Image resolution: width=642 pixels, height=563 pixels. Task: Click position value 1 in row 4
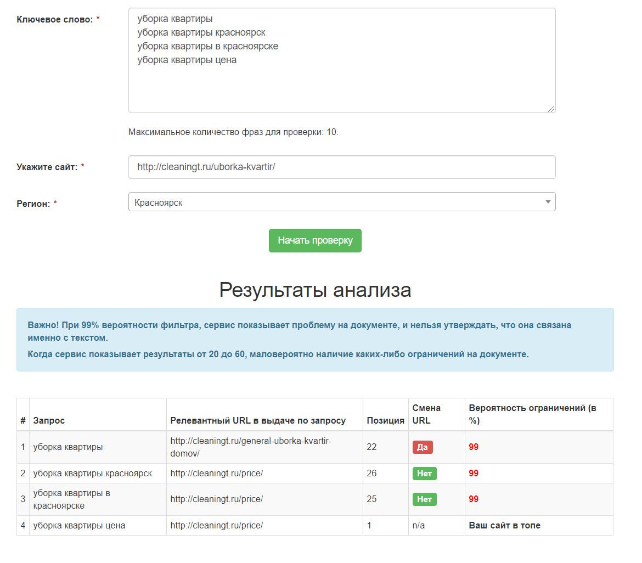(x=369, y=525)
